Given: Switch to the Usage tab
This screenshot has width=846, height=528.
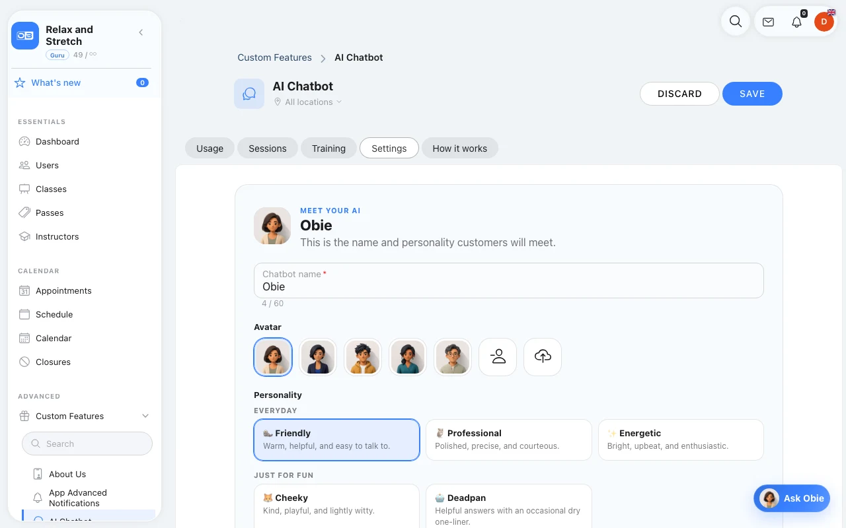Looking at the screenshot, I should 210,148.
